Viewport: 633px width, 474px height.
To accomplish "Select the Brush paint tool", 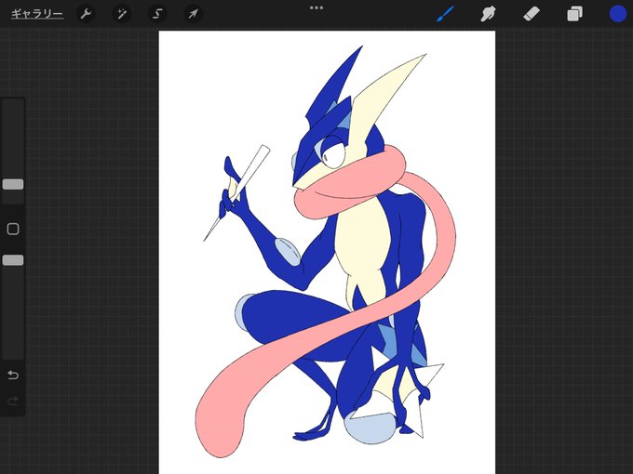I will tap(446, 14).
